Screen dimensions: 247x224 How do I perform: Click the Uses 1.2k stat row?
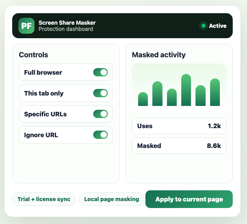pos(179,126)
